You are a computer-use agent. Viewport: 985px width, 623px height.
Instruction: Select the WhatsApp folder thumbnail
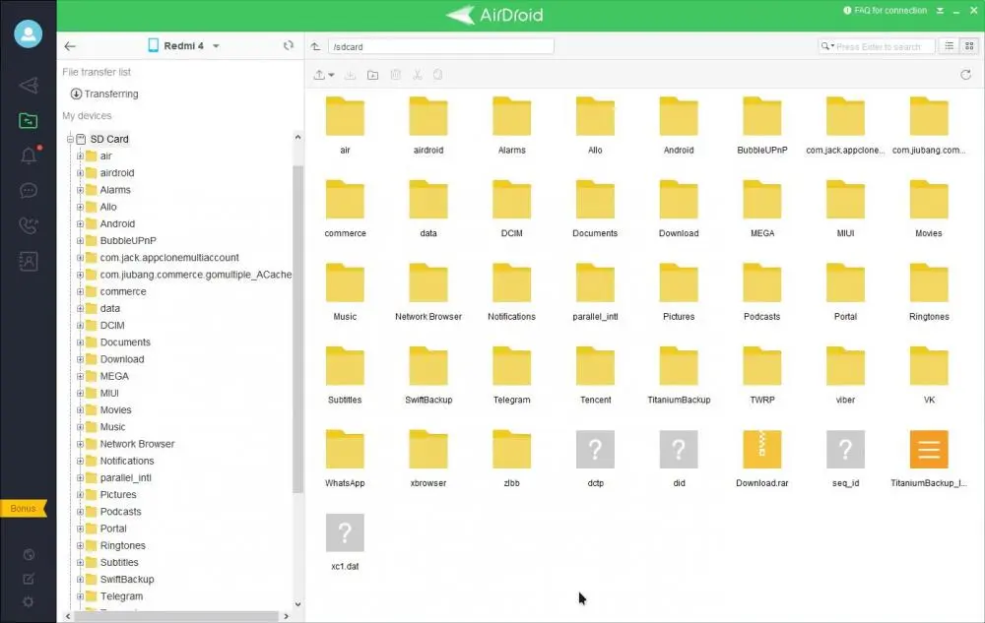(x=345, y=449)
